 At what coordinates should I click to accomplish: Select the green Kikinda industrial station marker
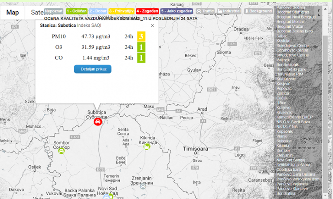[147, 146]
